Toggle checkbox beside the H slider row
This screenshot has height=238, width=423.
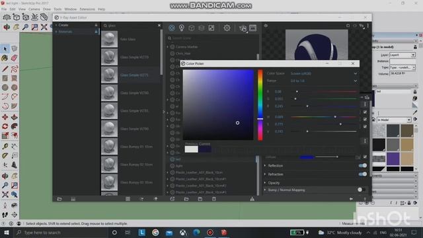coord(365,119)
